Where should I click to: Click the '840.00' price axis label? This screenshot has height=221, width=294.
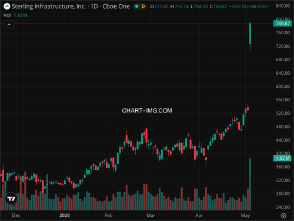[283, 6]
